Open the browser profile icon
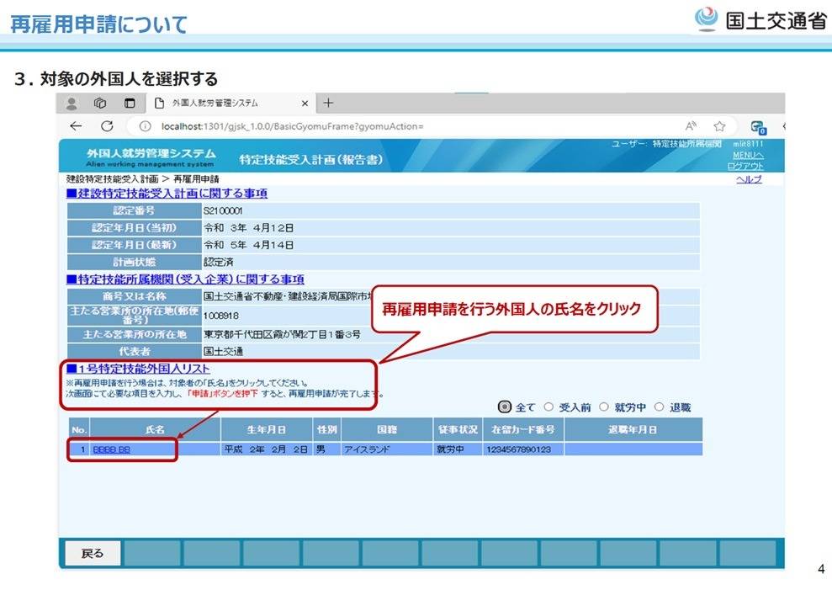This screenshot has height=590, width=832. point(72,104)
